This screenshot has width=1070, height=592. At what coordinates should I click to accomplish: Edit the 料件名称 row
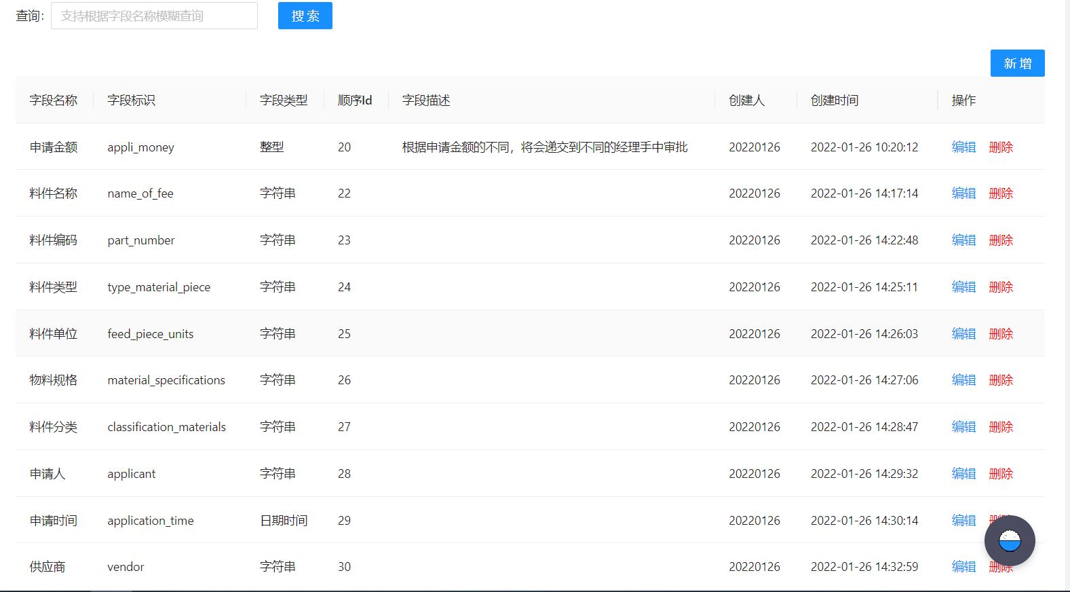click(963, 193)
